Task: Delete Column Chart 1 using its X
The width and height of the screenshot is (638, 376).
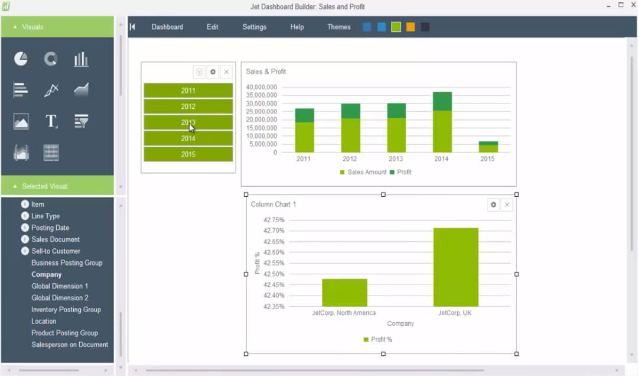Action: (x=507, y=205)
